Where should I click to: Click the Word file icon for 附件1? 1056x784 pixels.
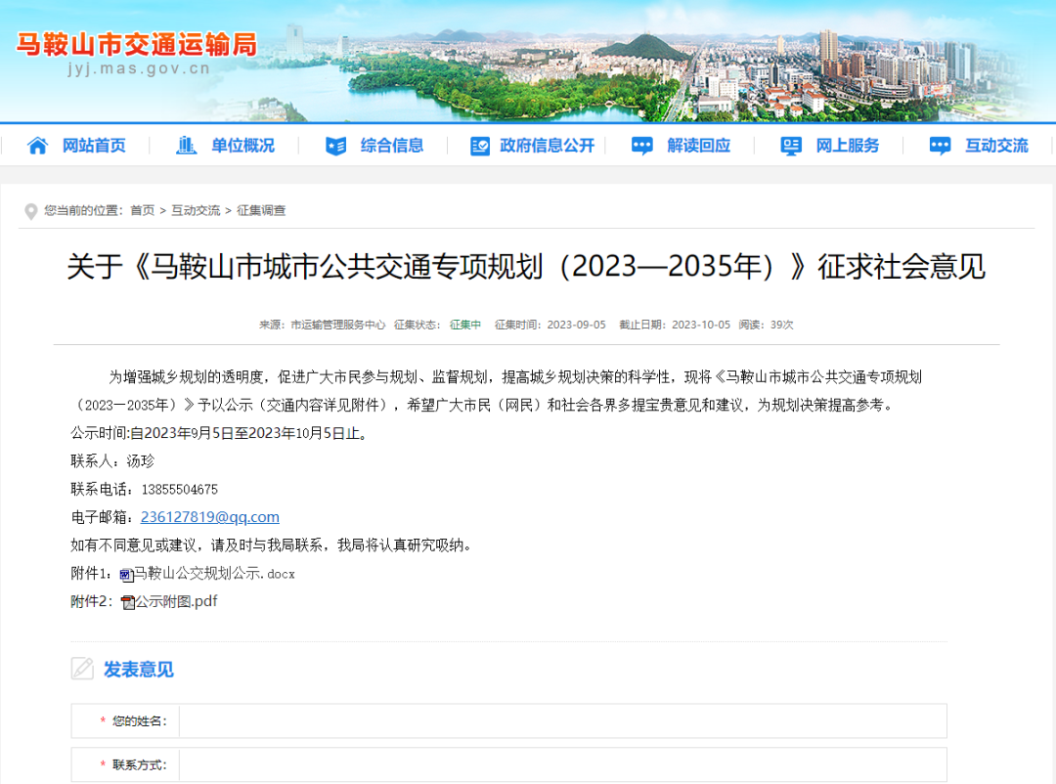click(126, 575)
